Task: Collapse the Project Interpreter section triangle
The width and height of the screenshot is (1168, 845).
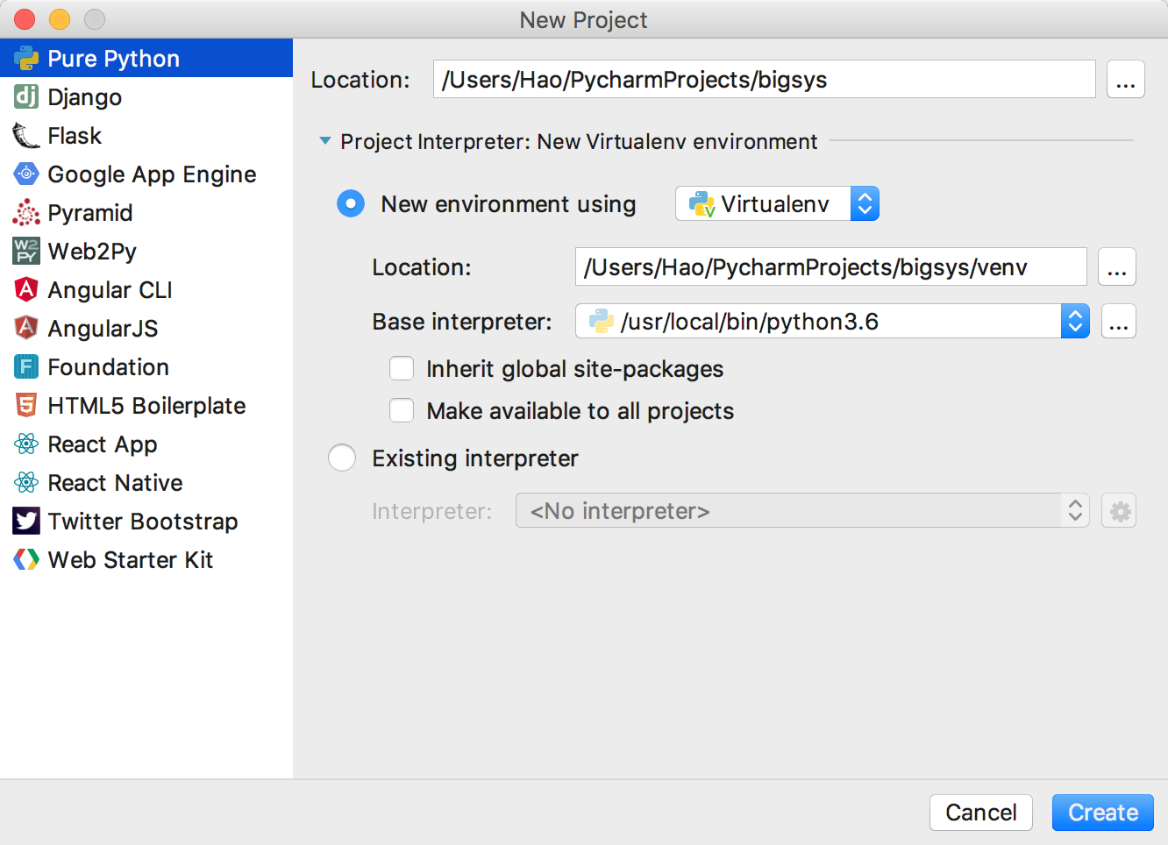Action: tap(325, 141)
